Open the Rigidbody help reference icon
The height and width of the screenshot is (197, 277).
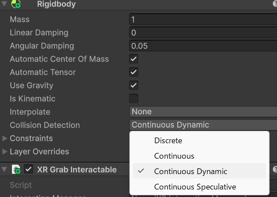pos(275,4)
